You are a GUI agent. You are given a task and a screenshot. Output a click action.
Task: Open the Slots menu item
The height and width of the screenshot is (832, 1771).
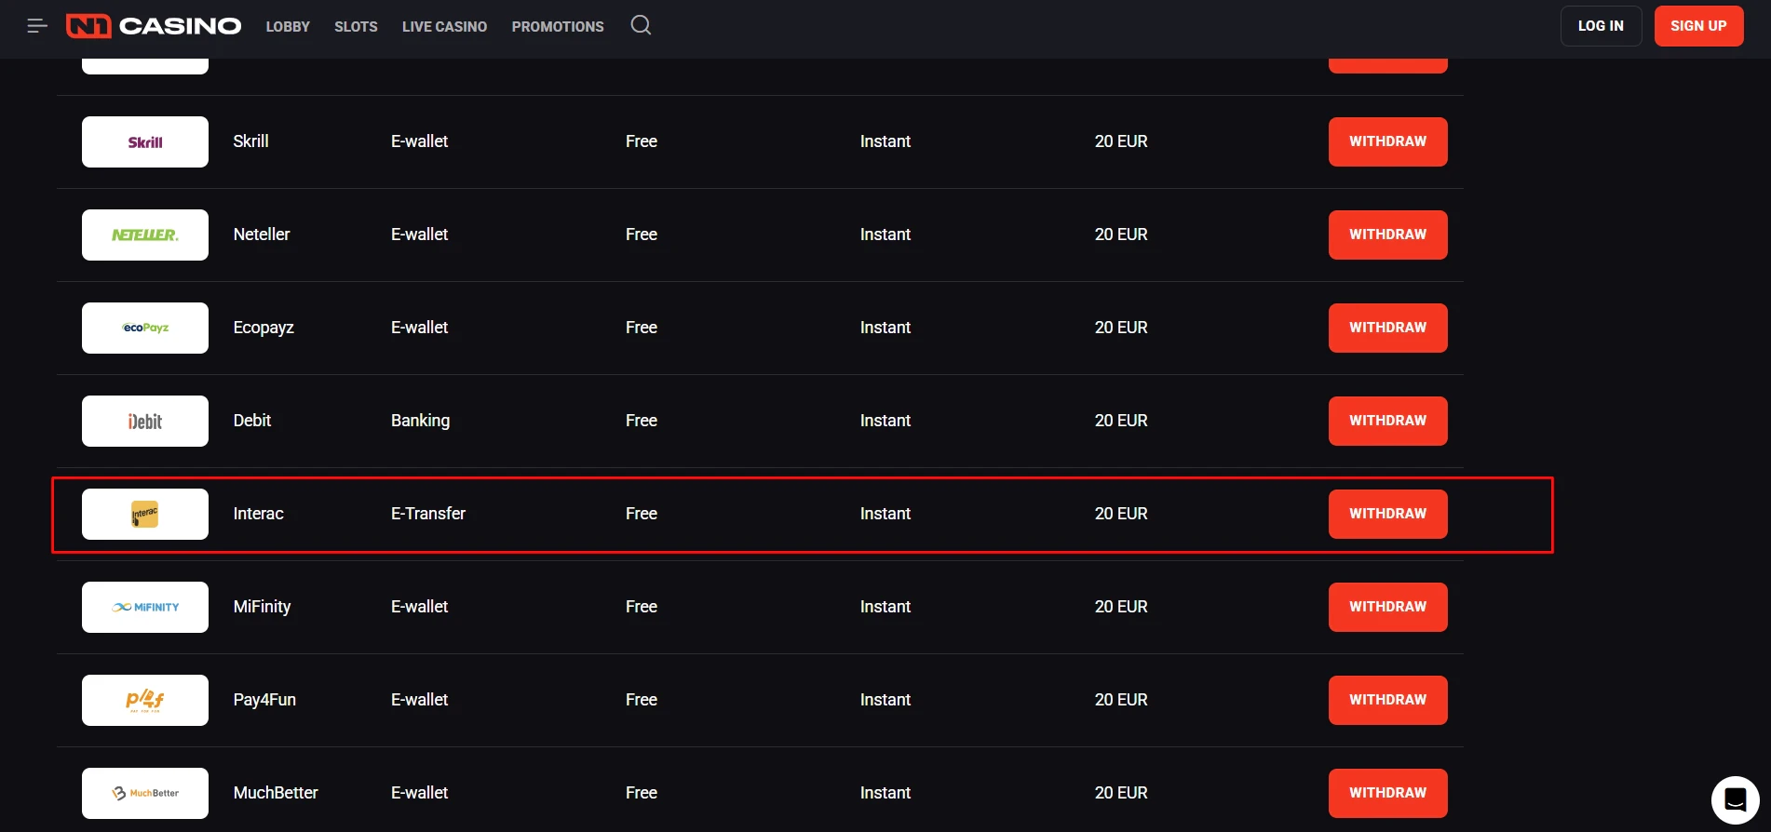tap(356, 27)
